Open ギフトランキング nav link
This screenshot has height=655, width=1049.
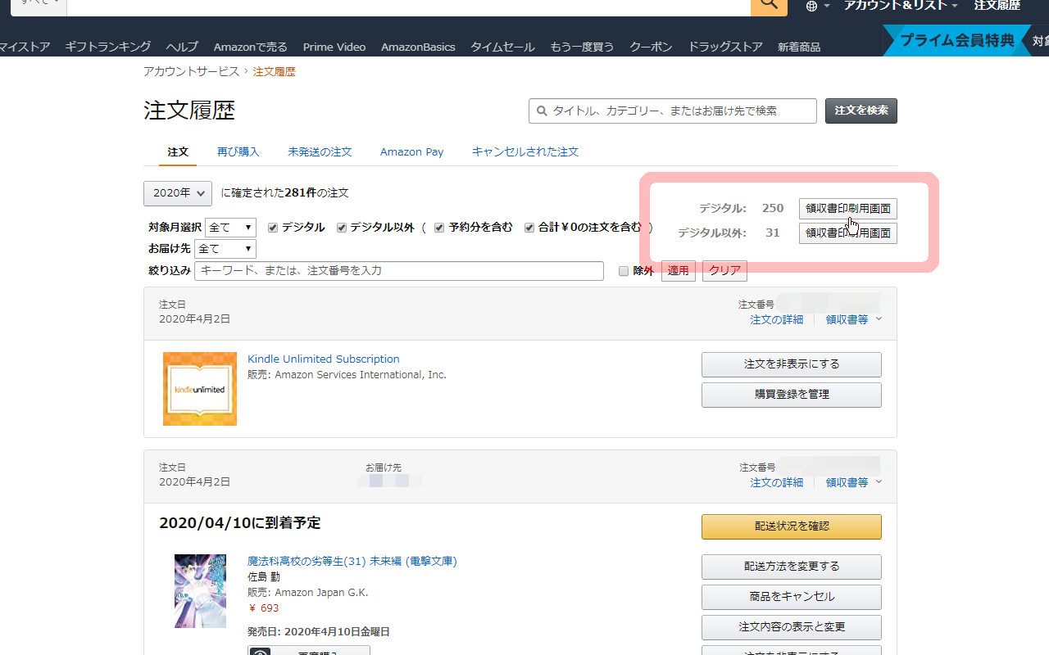[108, 47]
